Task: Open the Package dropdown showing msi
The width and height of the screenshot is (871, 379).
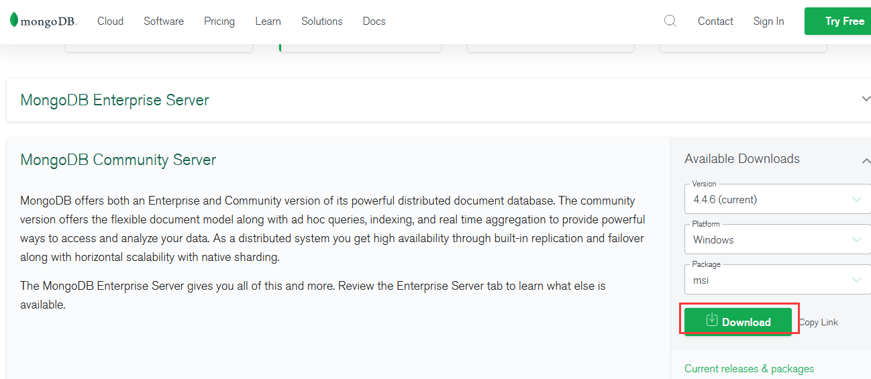Action: 778,280
